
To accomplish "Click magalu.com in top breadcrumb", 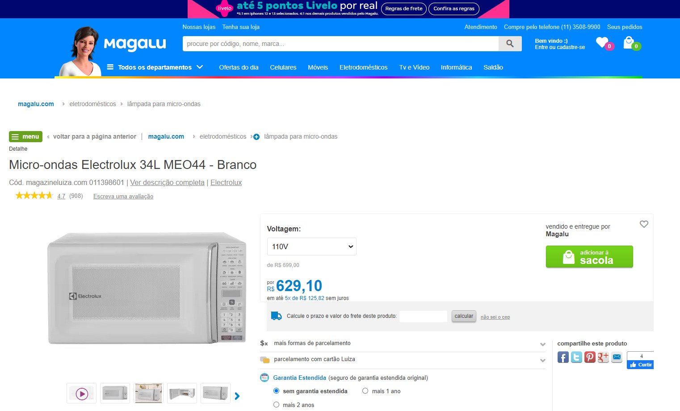I will coord(36,104).
